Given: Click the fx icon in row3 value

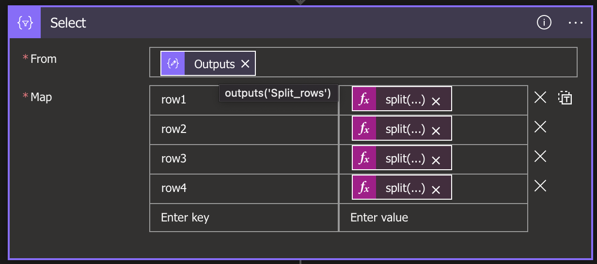Looking at the screenshot, I should click(x=364, y=158).
